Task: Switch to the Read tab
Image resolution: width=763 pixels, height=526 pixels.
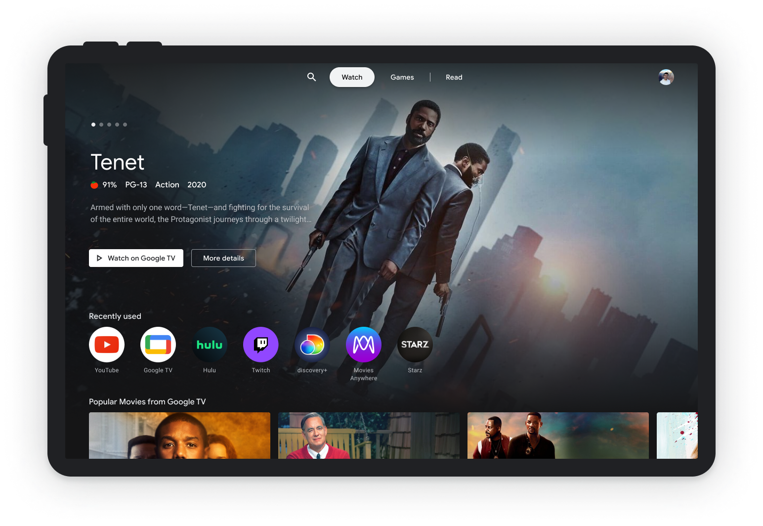Action: tap(454, 77)
